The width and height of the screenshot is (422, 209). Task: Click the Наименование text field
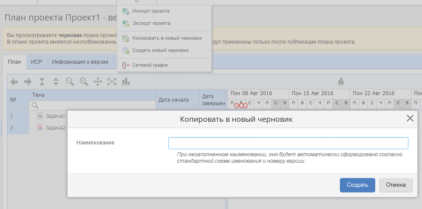(288, 143)
